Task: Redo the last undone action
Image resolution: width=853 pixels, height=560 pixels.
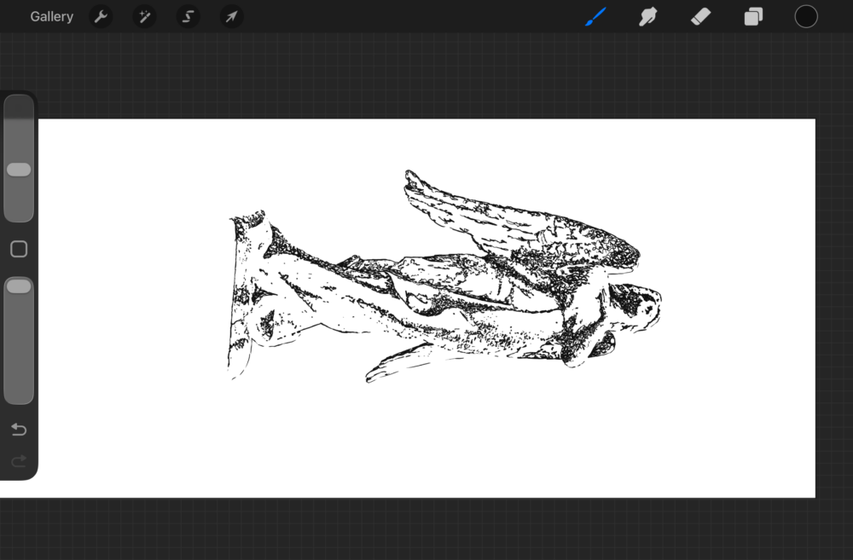Action: point(19,462)
